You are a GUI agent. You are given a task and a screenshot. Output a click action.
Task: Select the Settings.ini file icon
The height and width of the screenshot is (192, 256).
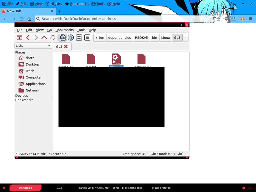[141, 59]
